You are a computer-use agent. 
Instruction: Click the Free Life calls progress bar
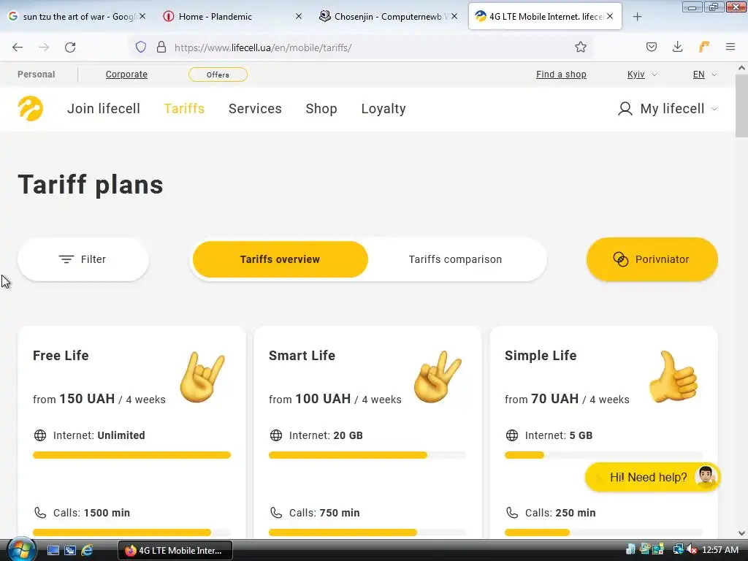click(x=131, y=533)
